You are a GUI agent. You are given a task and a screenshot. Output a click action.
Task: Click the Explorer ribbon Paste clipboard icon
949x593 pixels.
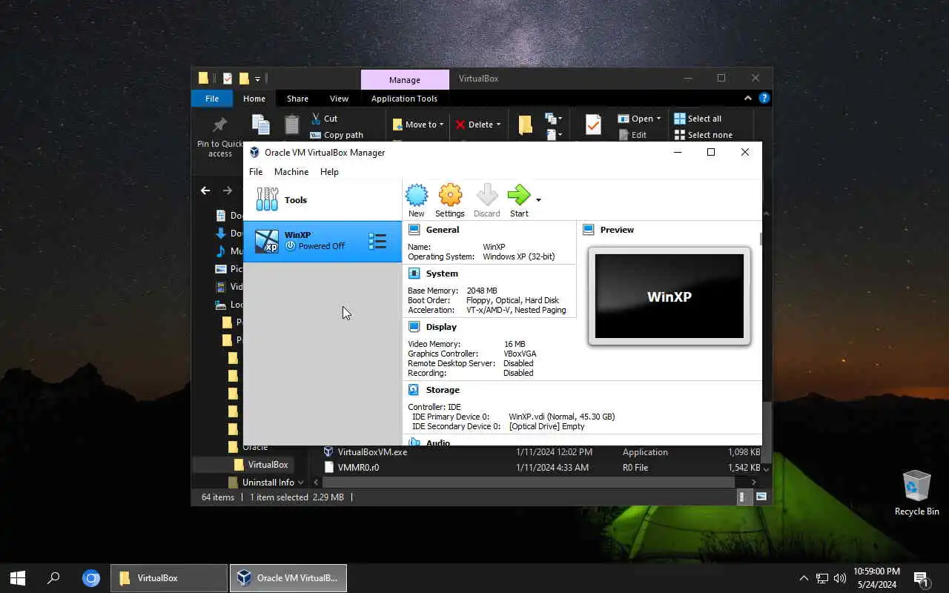coord(292,125)
